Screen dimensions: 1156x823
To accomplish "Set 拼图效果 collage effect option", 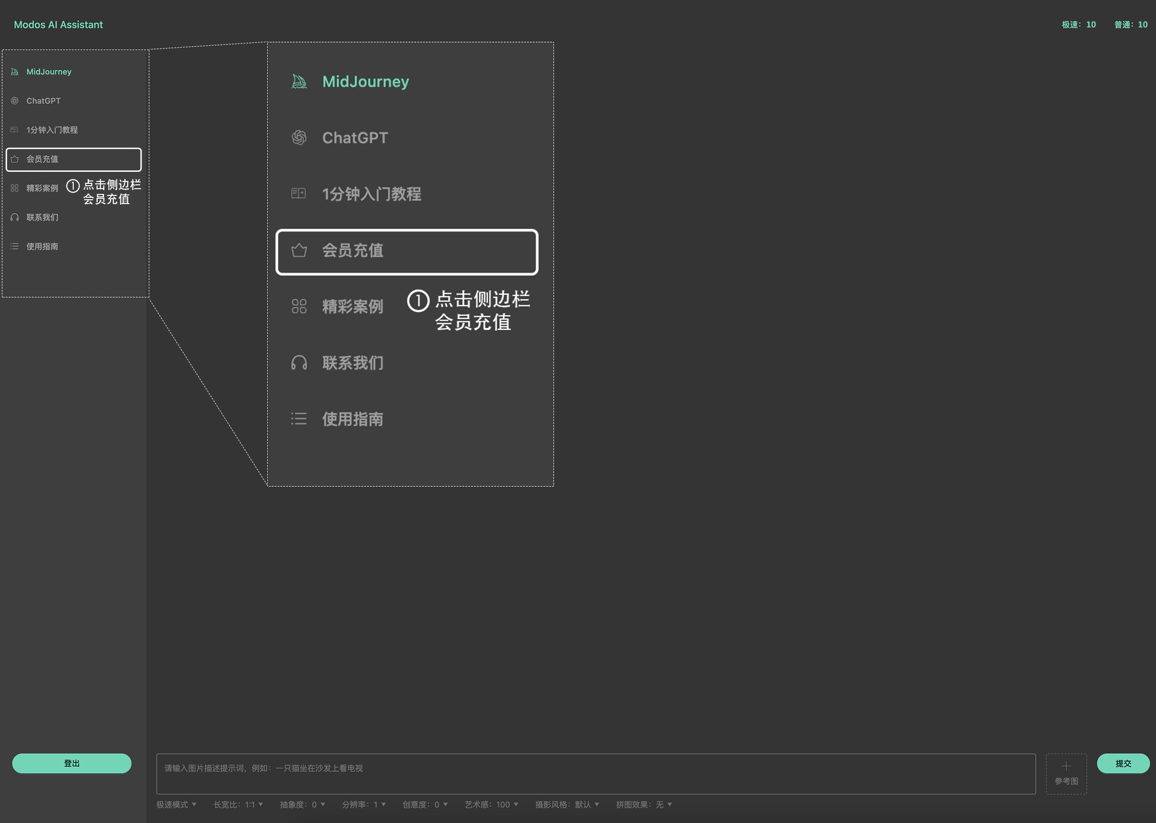I will coord(644,804).
